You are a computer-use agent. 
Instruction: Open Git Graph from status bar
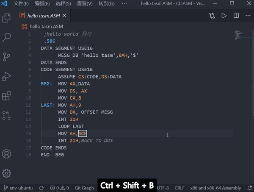(x=84, y=188)
